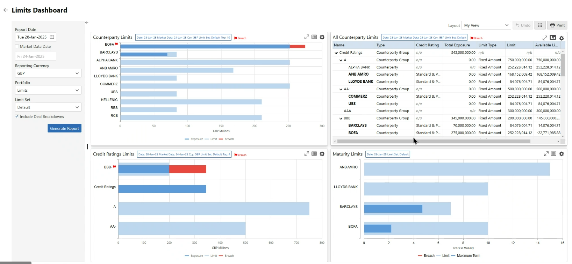Viewport: 572px width, 264px height.
Task: Click the Generate Report button
Action: (x=64, y=128)
